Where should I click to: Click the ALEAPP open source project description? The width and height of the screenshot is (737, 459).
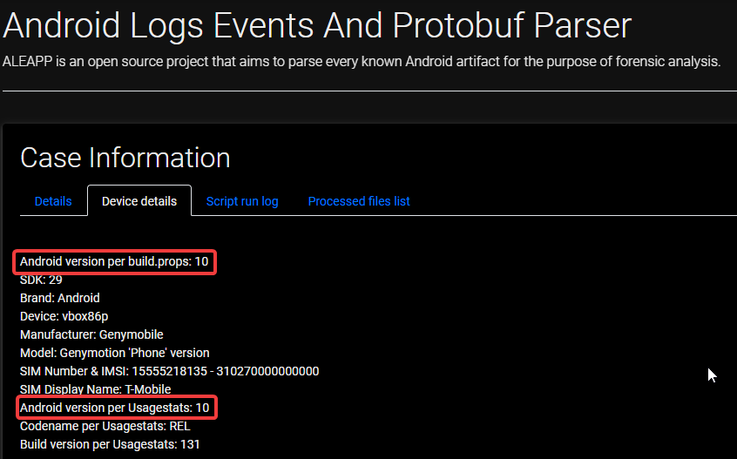coord(362,62)
